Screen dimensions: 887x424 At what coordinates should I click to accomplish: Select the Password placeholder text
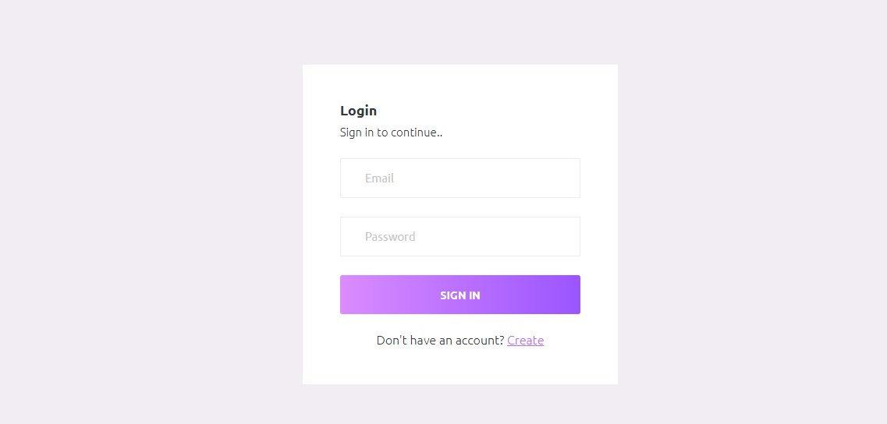click(x=390, y=237)
